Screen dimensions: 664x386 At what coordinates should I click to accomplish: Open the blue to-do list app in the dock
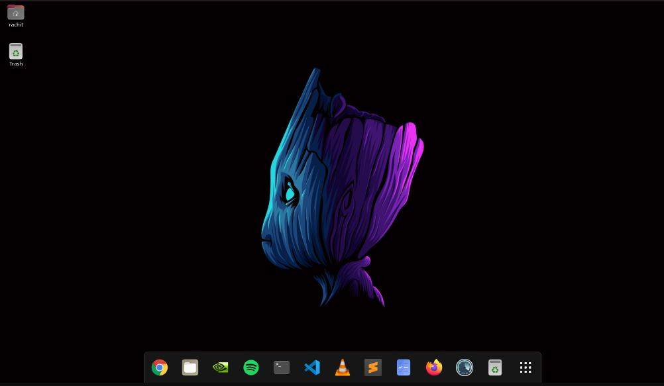coord(404,367)
